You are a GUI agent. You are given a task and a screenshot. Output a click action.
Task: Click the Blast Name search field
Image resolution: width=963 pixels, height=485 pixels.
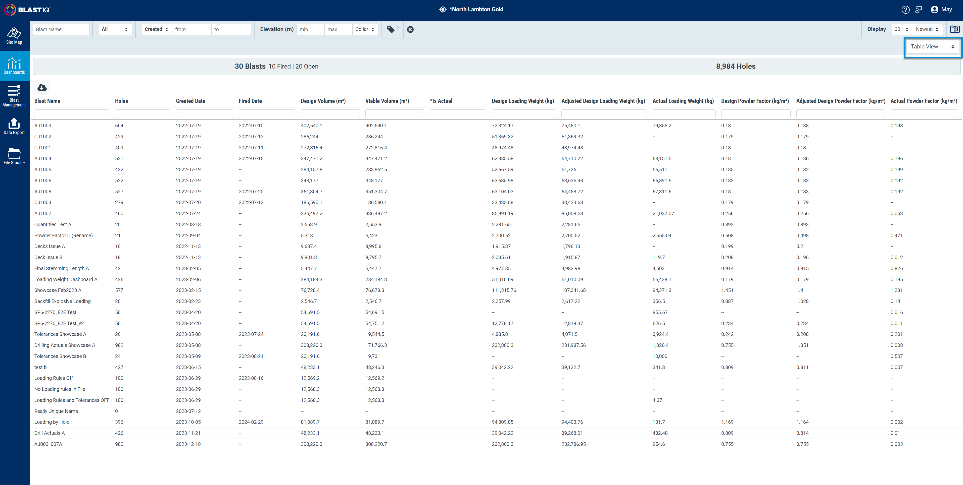point(61,29)
